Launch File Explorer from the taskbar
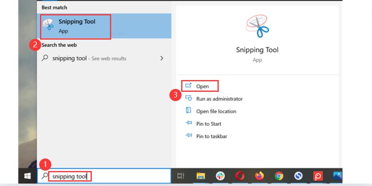The height and width of the screenshot is (186, 372). 201,176
